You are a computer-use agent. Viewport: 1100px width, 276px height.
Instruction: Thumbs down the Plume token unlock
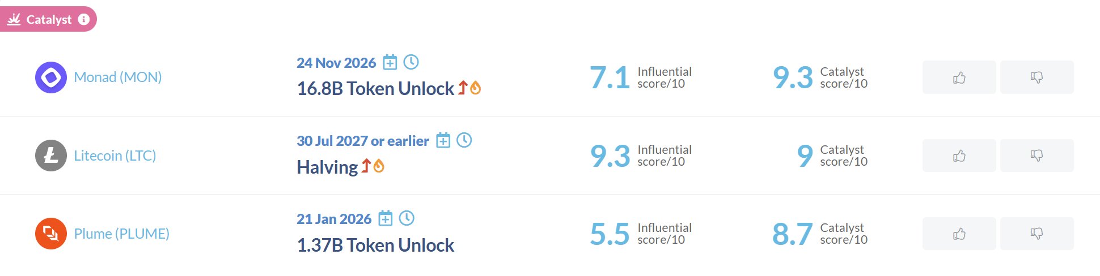pos(1036,234)
